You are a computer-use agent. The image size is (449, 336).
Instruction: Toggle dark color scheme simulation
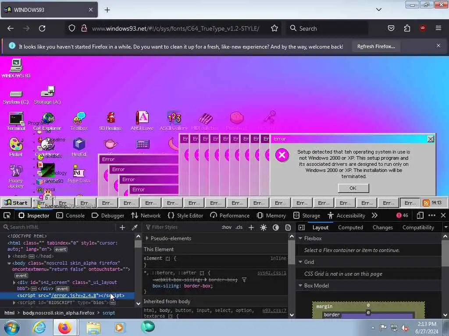pos(276,227)
